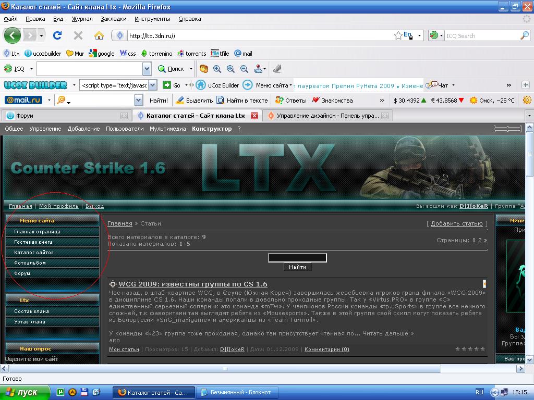Image resolution: width=534 pixels, height=400 pixels.
Task: Click the gray Stop loading X icon
Action: point(78,35)
